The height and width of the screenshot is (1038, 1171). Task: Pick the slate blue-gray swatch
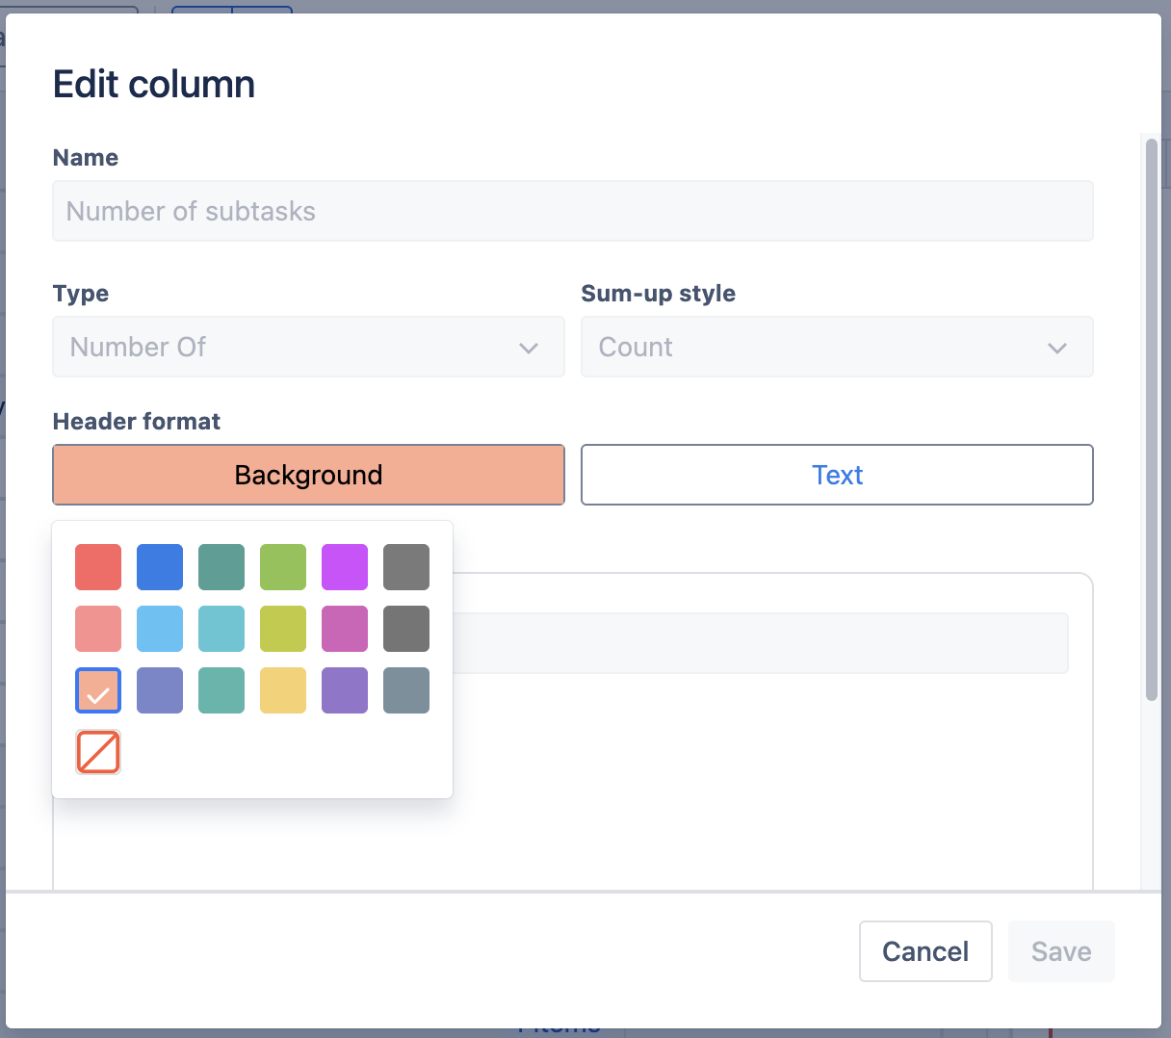(x=406, y=690)
